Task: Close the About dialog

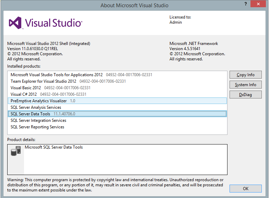Action: pyautogui.click(x=258, y=4)
